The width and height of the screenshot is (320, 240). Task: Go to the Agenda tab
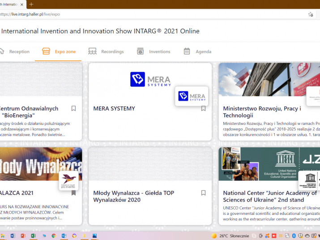coord(203,51)
